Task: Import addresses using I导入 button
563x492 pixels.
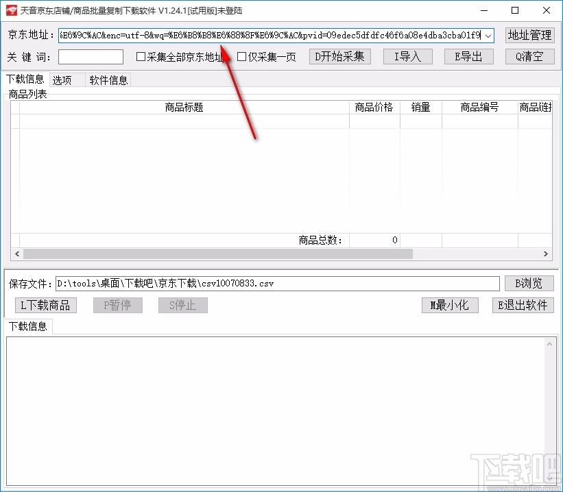Action: (x=407, y=57)
